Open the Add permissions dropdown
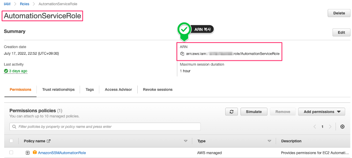Screen dimensions: 352x158 coord(322,112)
